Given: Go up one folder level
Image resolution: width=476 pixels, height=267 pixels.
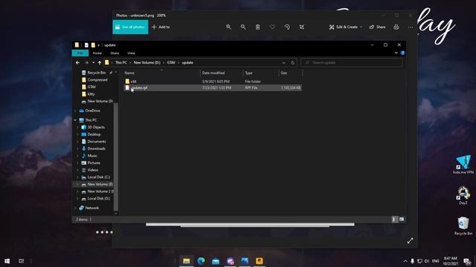Looking at the screenshot, I should point(100,62).
